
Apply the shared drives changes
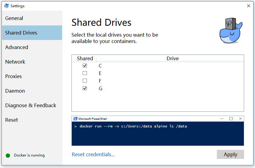click(x=230, y=154)
